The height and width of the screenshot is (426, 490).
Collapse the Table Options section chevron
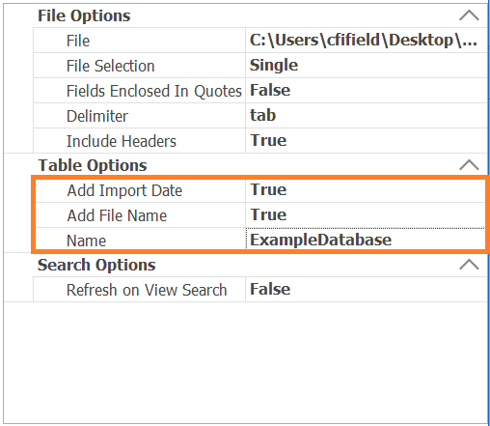click(x=469, y=165)
